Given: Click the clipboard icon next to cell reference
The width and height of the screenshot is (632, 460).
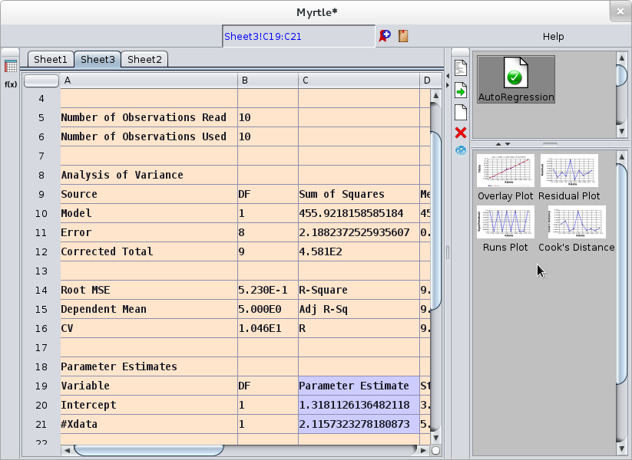Looking at the screenshot, I should [402, 35].
